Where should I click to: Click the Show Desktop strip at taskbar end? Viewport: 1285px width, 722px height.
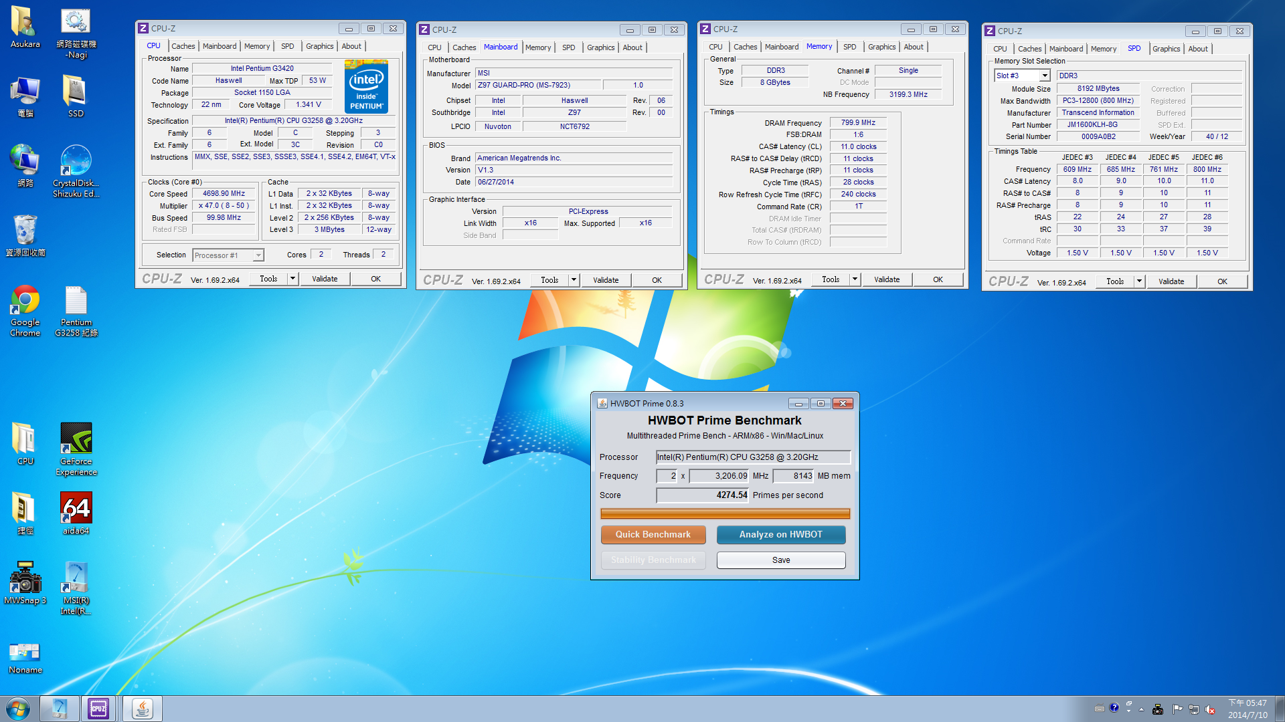click(x=1280, y=709)
